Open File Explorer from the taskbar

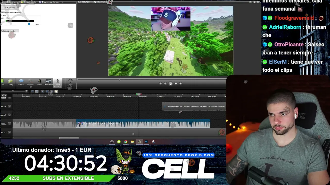pyautogui.click(x=133, y=142)
